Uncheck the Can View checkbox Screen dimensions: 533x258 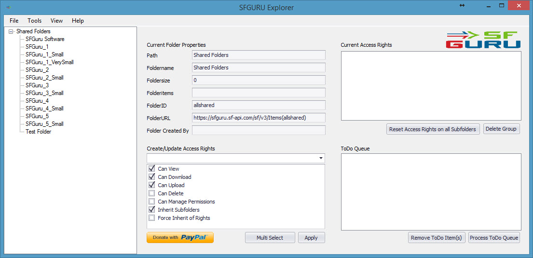click(x=151, y=169)
